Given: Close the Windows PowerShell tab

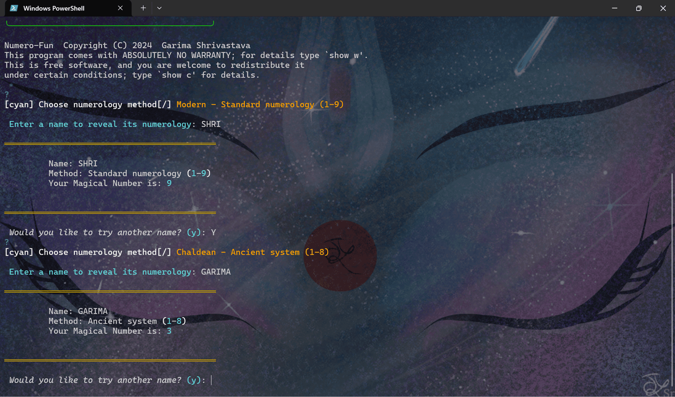Looking at the screenshot, I should (120, 8).
